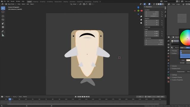Open the Scene properties tab icon
Viewport: 190px width, 107px height.
tap(168, 53)
